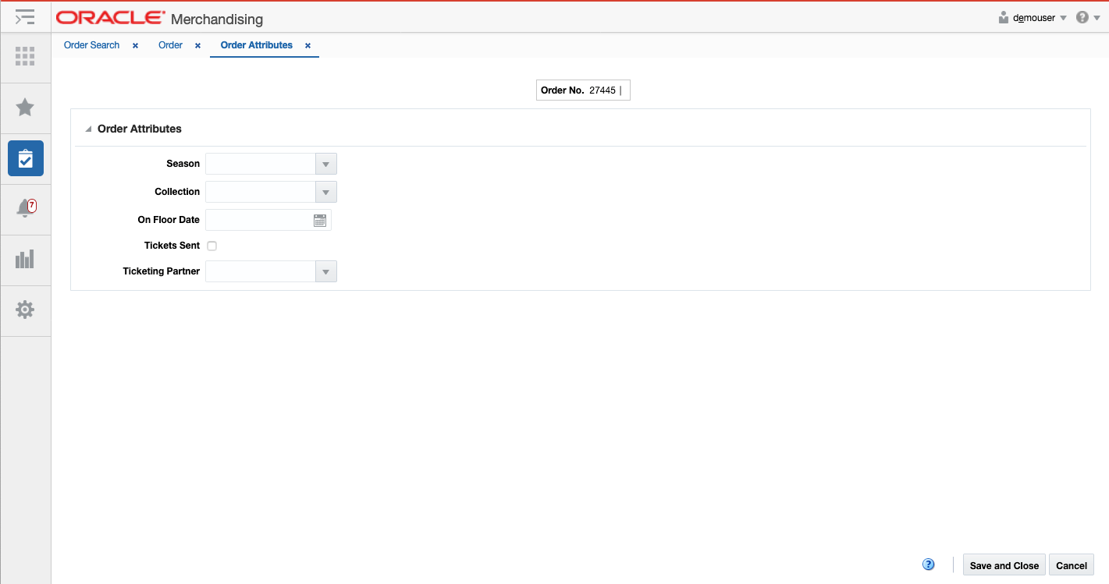Switch to the Order tab
This screenshot has width=1109, height=584.
point(170,44)
